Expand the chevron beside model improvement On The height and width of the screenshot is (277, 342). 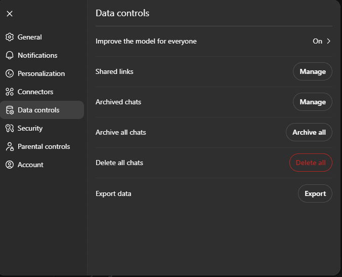[x=328, y=41]
